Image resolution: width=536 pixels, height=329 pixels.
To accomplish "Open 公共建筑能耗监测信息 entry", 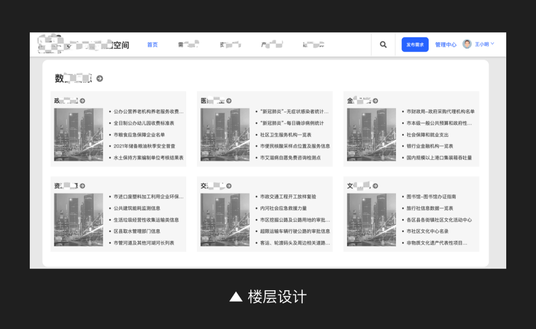I will 137,208.
